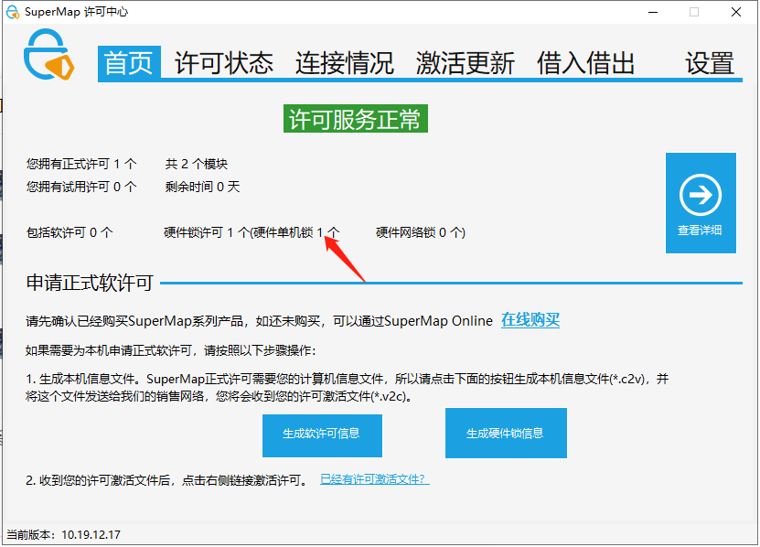The height and width of the screenshot is (547, 760).
Task: Select the text 包括软许可 0 个
Action: [x=70, y=232]
